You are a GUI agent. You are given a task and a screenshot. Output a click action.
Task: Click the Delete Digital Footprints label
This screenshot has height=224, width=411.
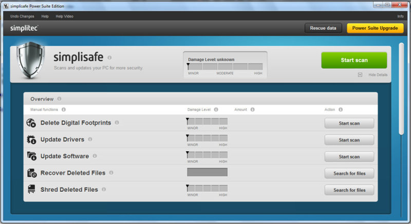[76, 123]
